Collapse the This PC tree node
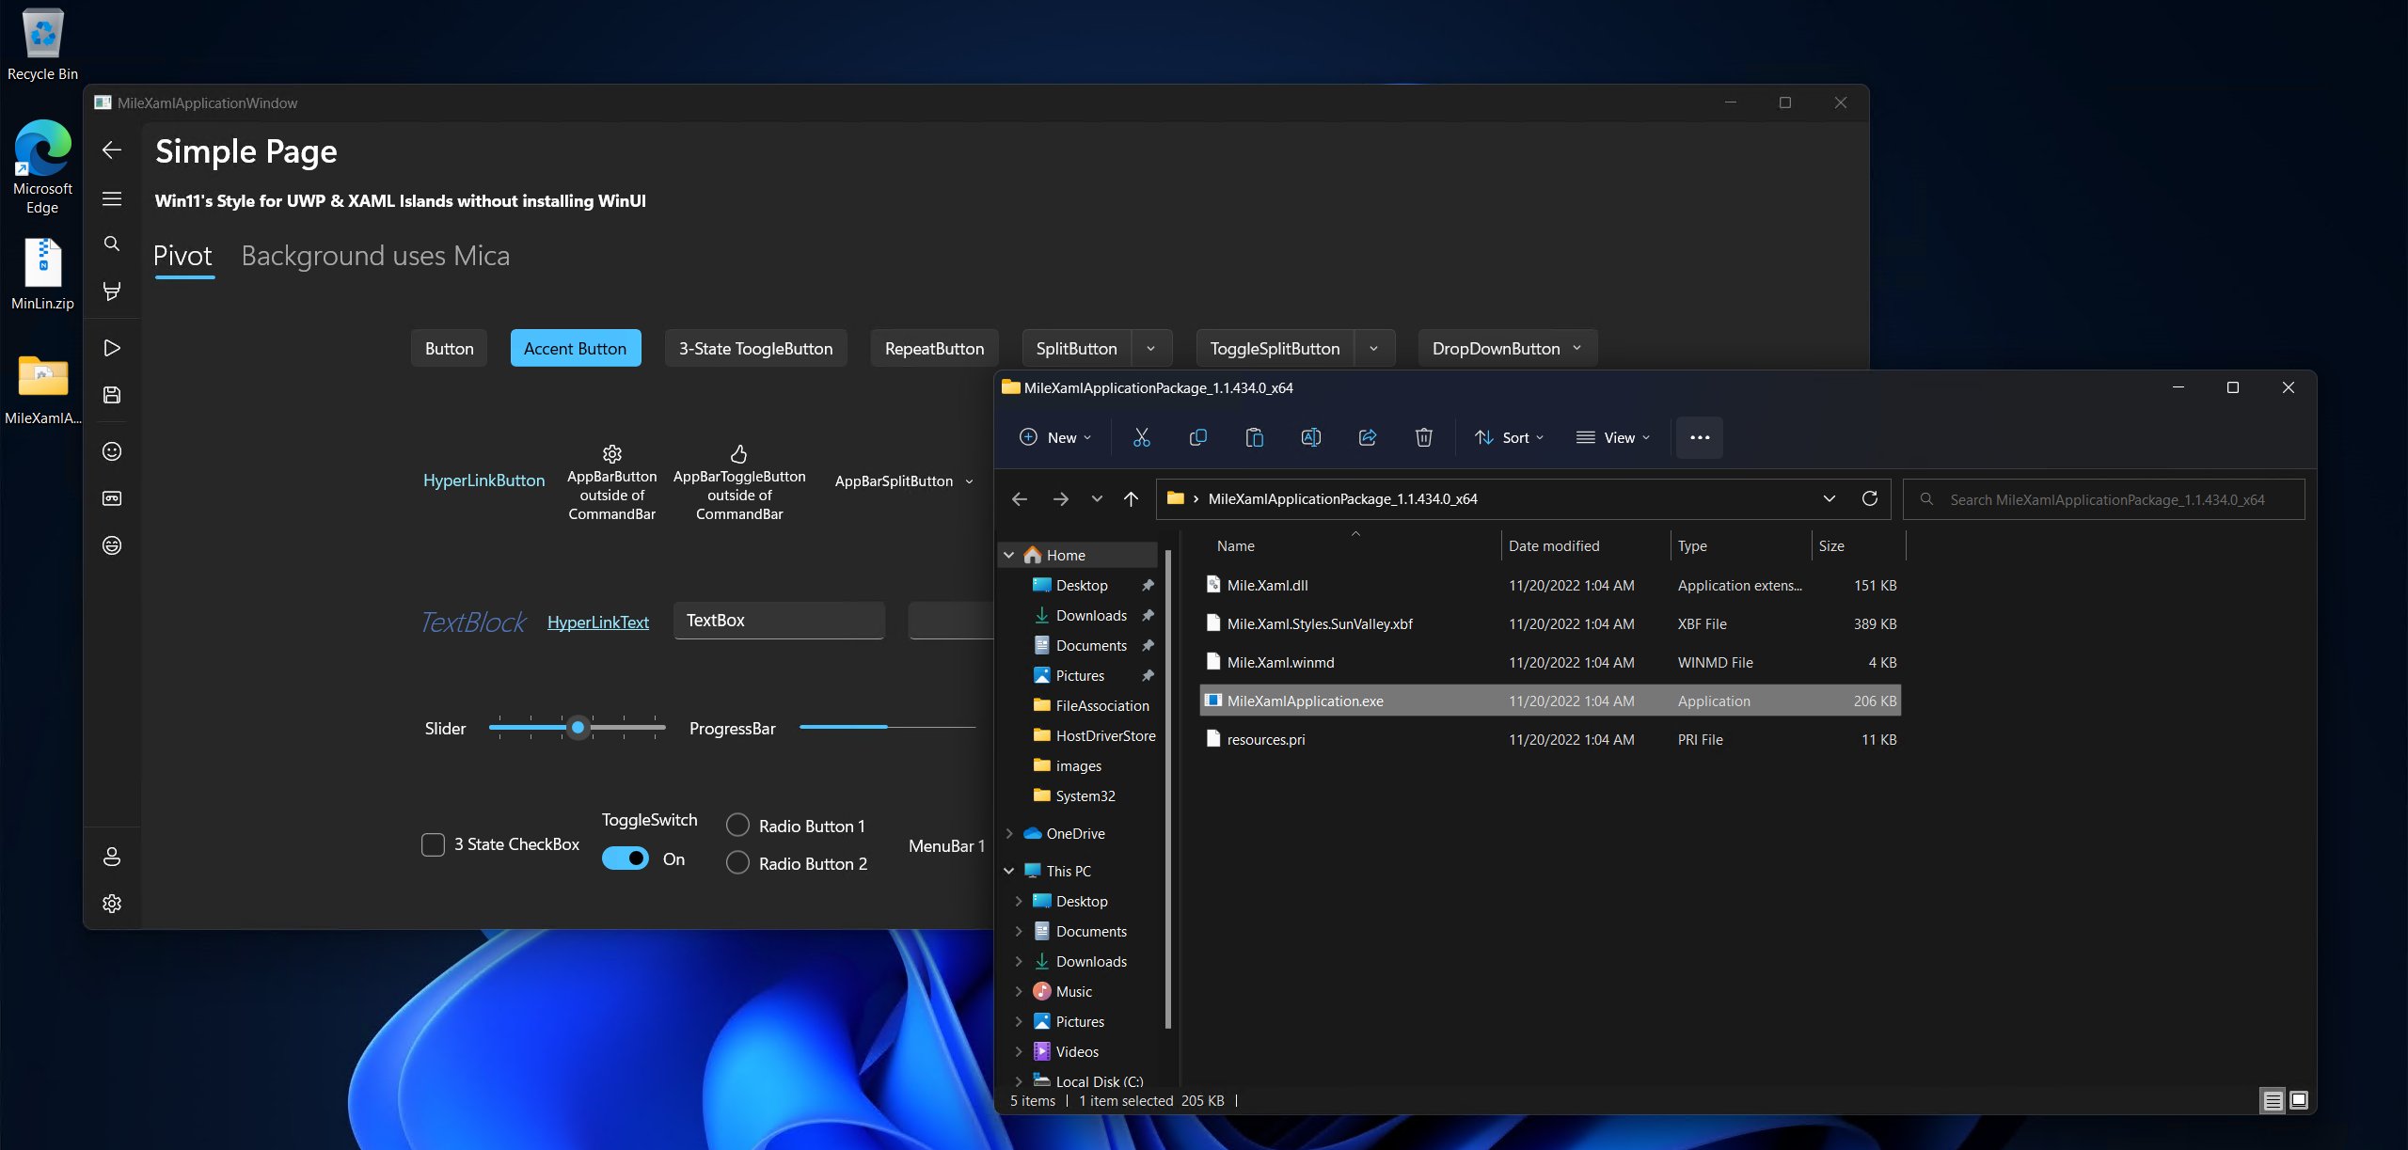 coord(1009,872)
